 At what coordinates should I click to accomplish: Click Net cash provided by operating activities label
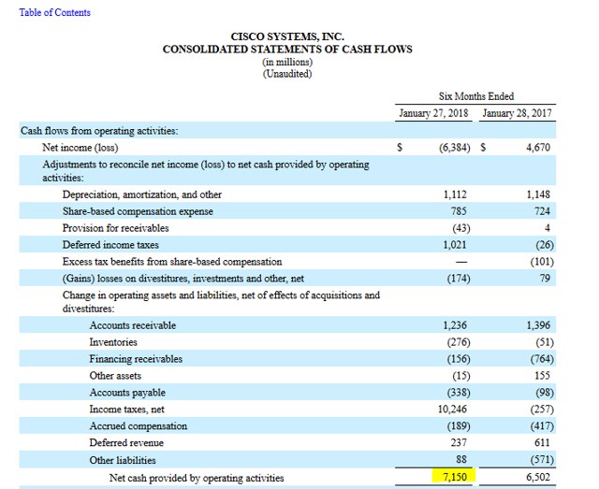tap(196, 478)
